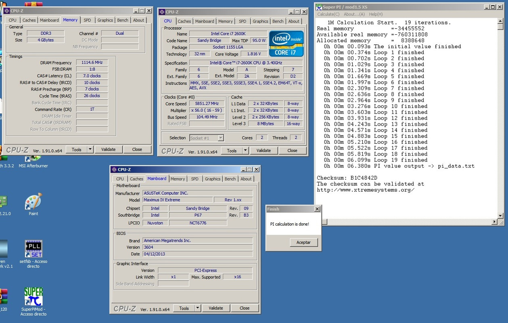Open About menu in Super PI
Screen dimensions: 508x323
click(354, 14)
